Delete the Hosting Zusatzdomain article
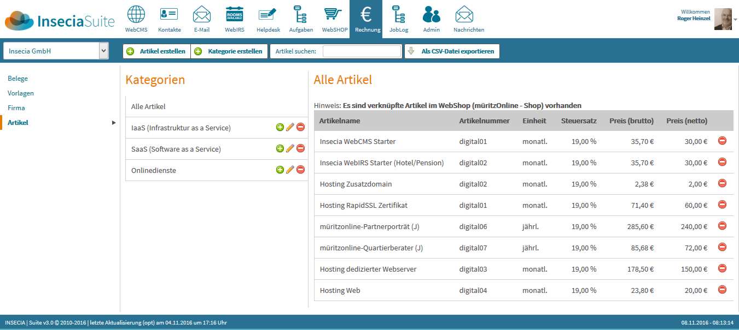 coord(722,183)
